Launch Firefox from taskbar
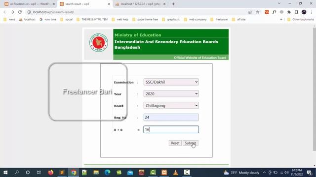 [50, 173]
